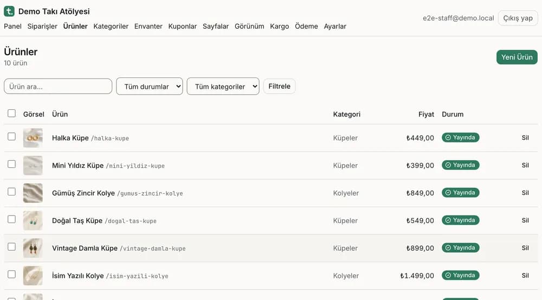Delete Doğal Taş Küpe using Sil

click(x=525, y=220)
